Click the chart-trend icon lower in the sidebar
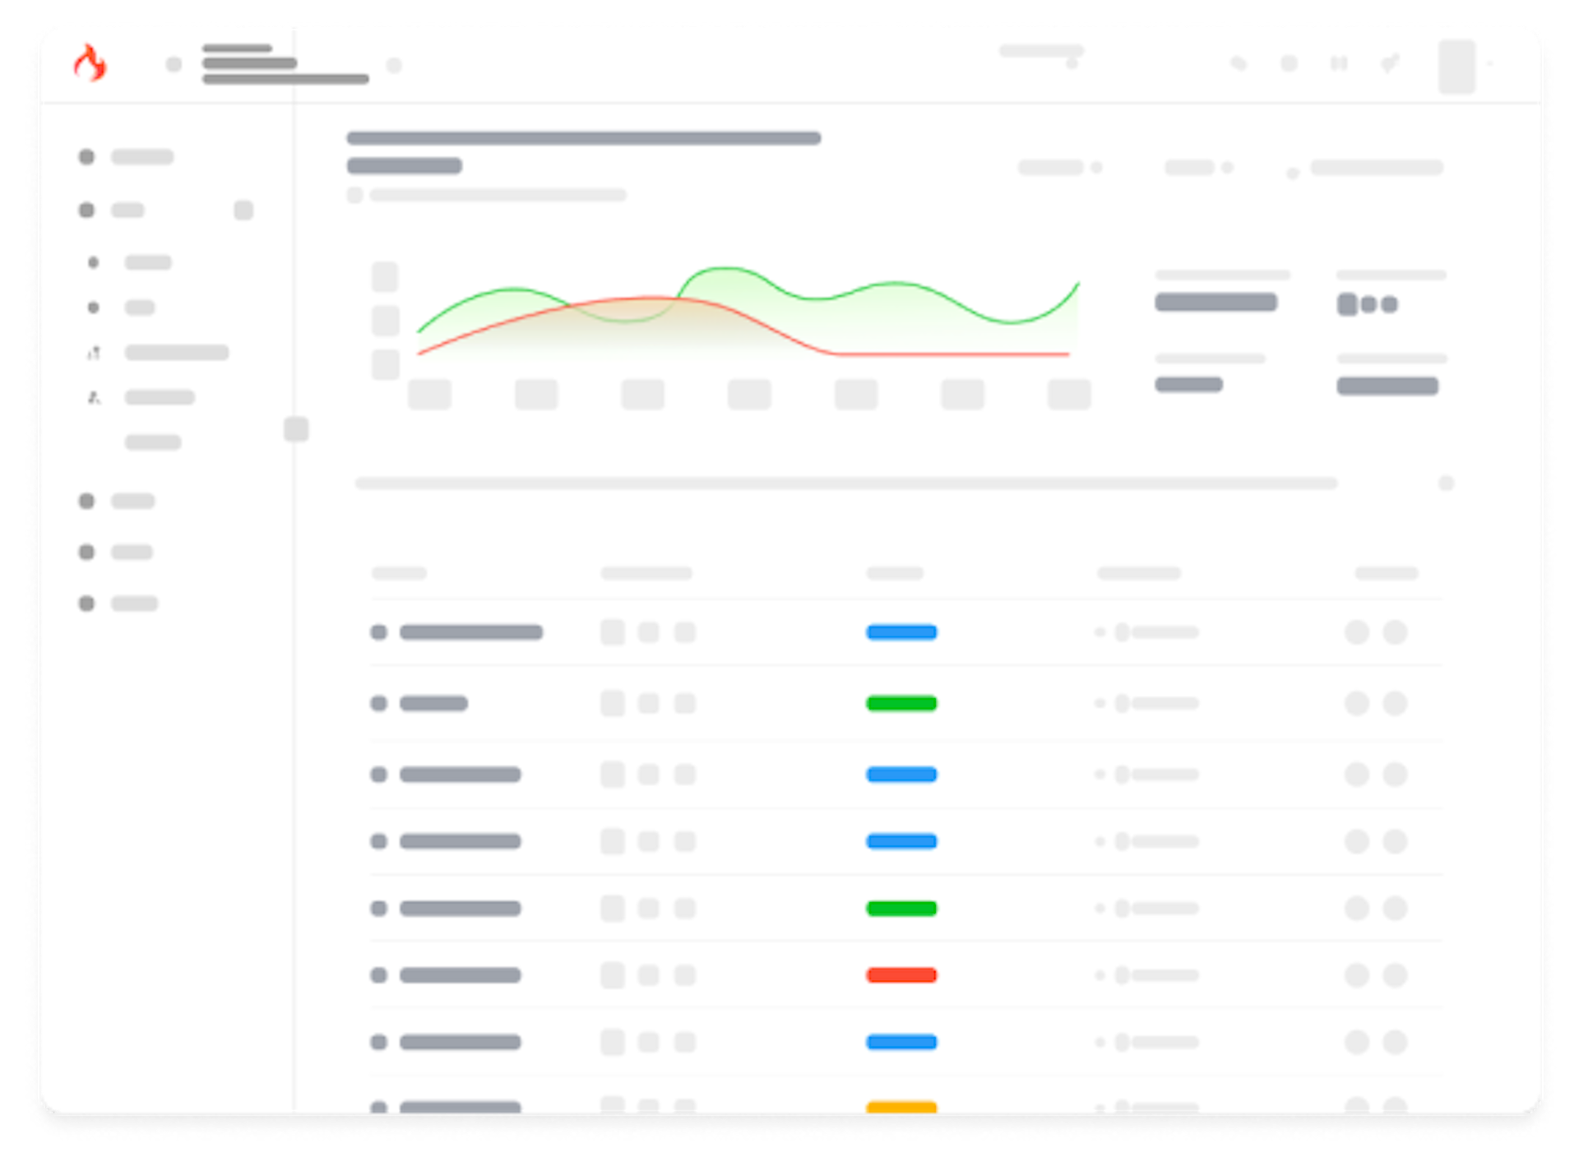 [94, 397]
